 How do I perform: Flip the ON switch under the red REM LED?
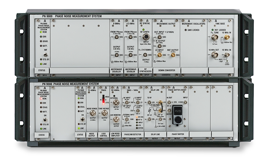click(45, 119)
